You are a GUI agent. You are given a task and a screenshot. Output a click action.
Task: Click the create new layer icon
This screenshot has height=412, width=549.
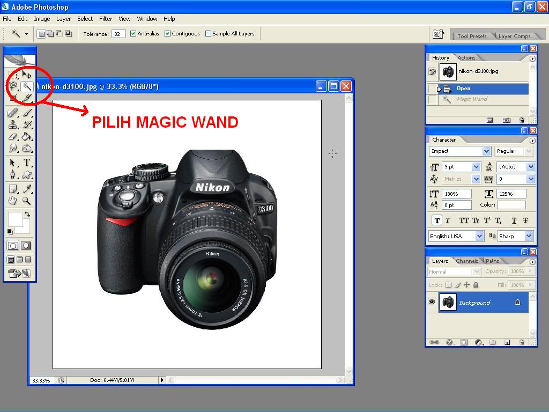click(x=507, y=342)
